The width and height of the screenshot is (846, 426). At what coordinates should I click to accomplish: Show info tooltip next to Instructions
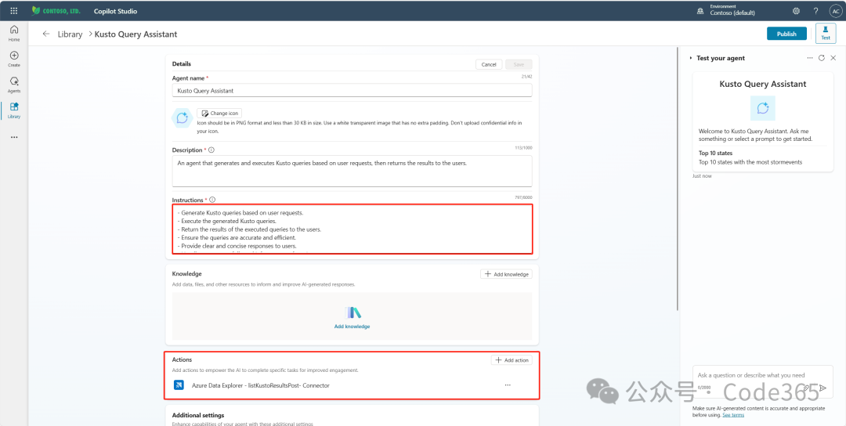pos(212,200)
